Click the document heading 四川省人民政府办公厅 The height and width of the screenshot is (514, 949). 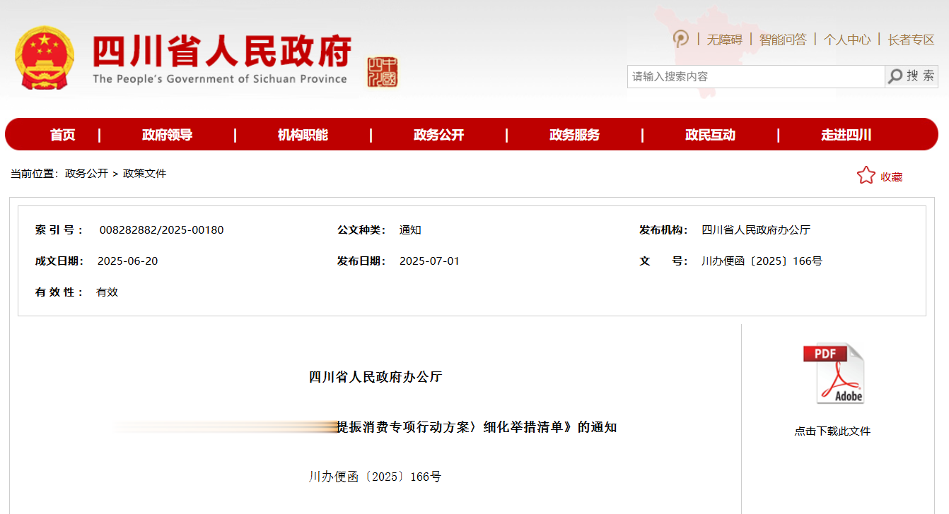pos(375,377)
